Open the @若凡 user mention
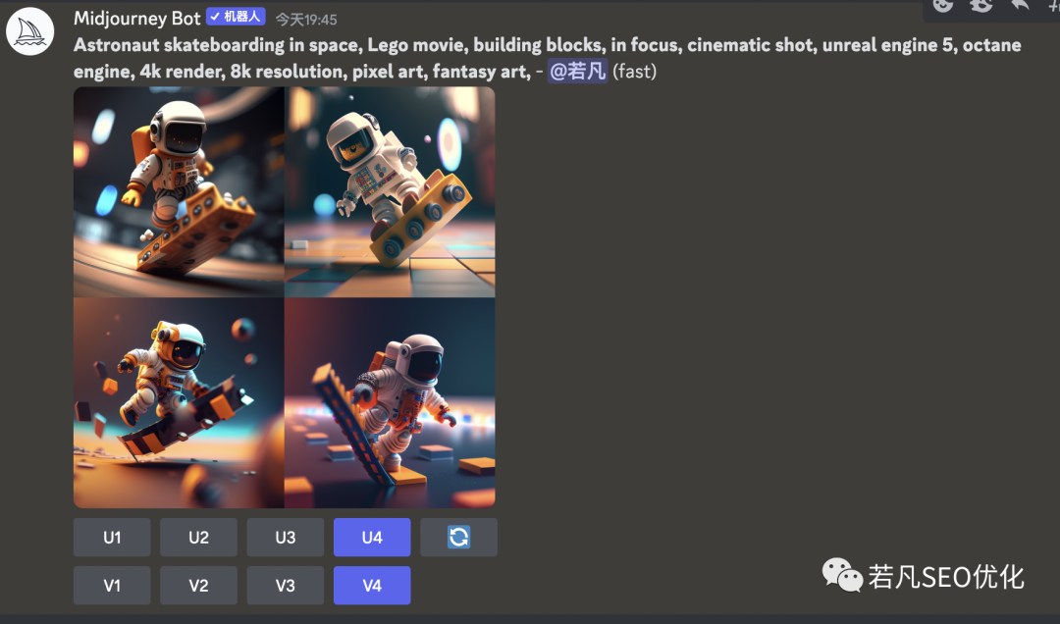 click(x=577, y=71)
